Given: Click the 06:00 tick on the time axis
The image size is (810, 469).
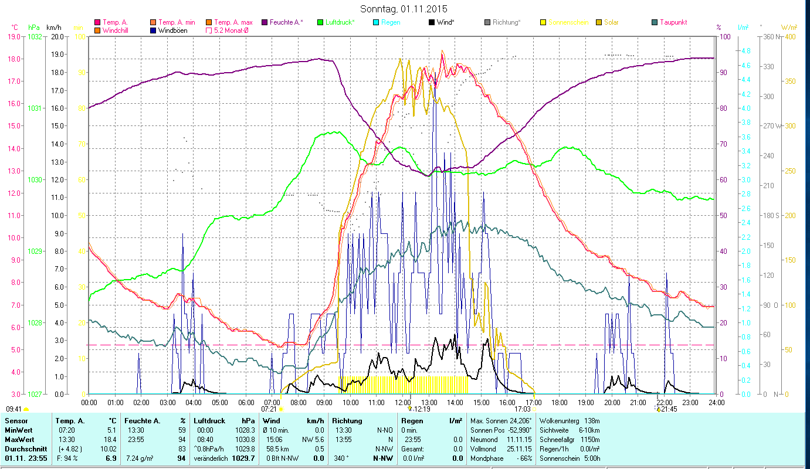Looking at the screenshot, I should click(246, 403).
